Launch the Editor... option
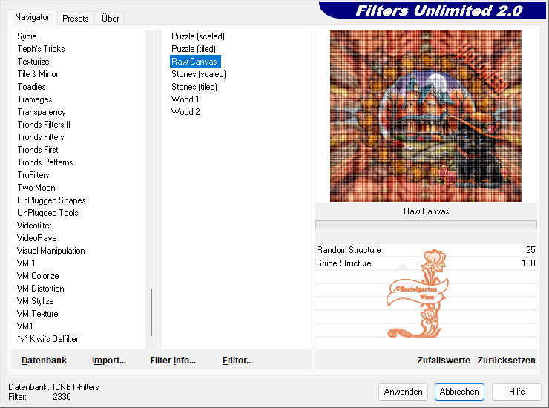The height and width of the screenshot is (408, 549). (x=237, y=361)
